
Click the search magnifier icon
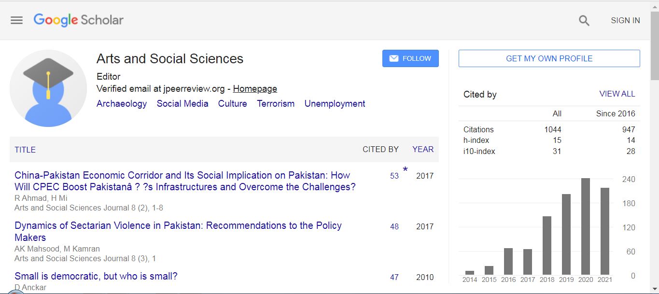[x=584, y=20]
